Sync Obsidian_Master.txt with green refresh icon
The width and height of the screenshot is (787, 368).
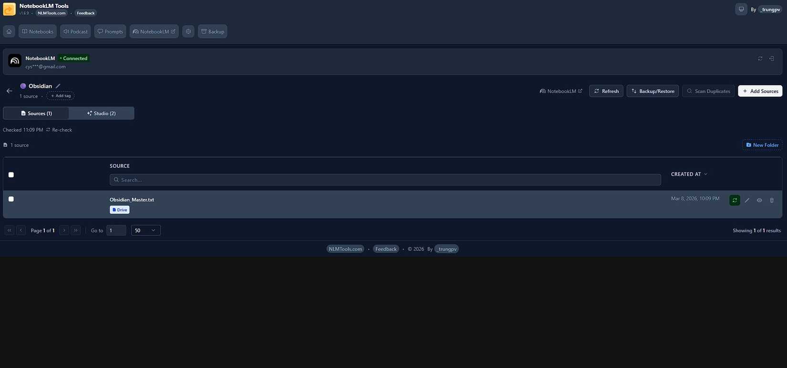tap(735, 200)
